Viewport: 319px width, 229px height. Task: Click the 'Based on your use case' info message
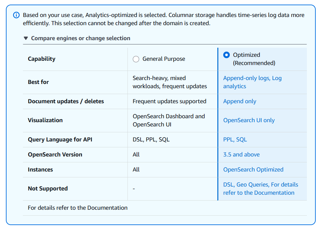[163, 19]
